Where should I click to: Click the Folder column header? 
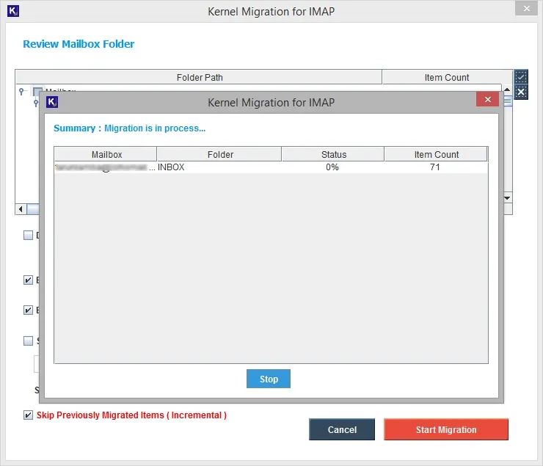pyautogui.click(x=219, y=154)
